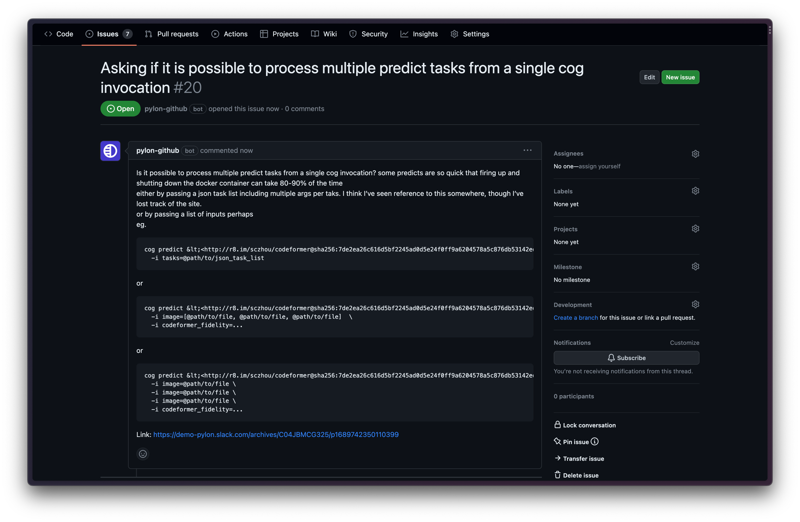The height and width of the screenshot is (522, 800).
Task: Open the Labels gear settings
Action: tap(695, 191)
